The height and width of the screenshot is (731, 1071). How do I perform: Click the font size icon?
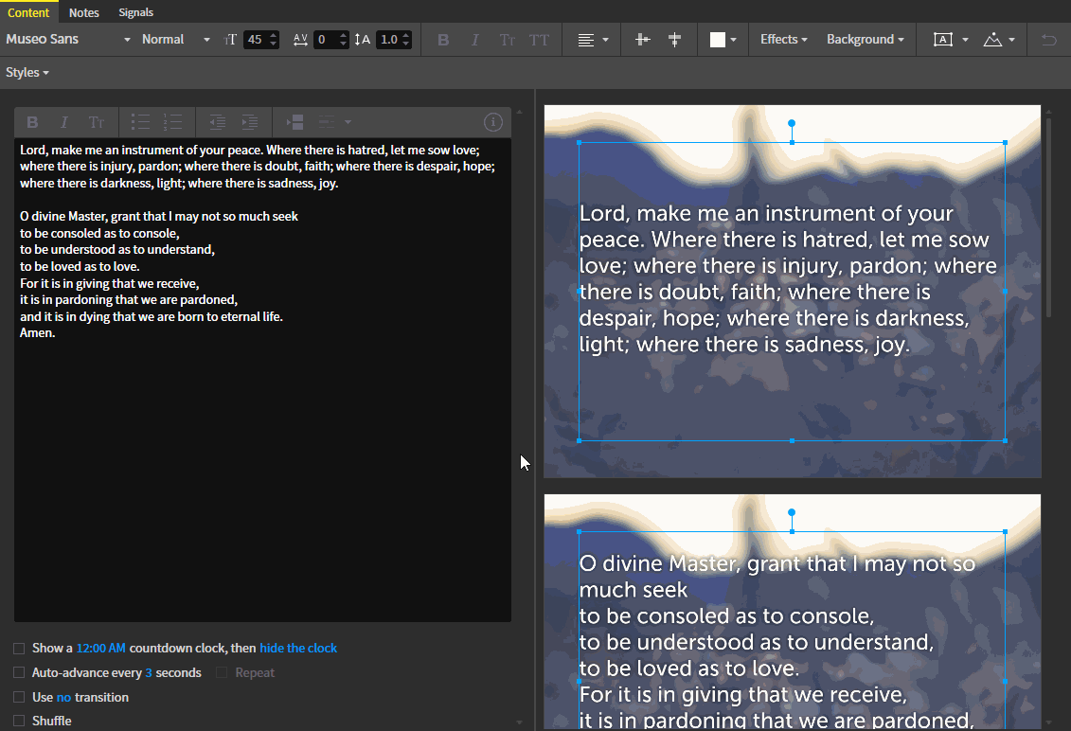(230, 40)
